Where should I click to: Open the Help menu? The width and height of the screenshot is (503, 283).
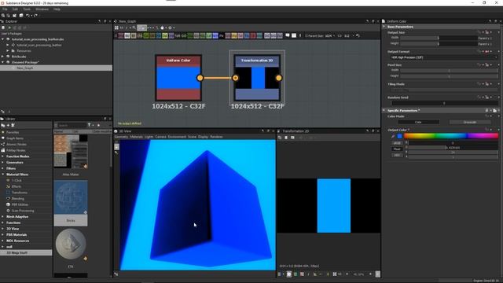coord(57,9)
